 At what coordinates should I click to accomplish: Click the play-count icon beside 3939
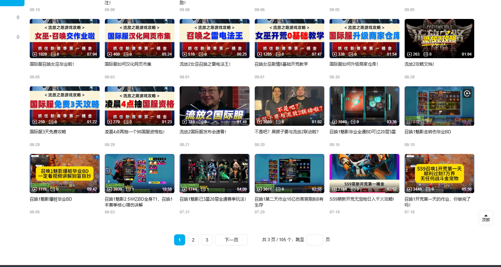point(110,189)
